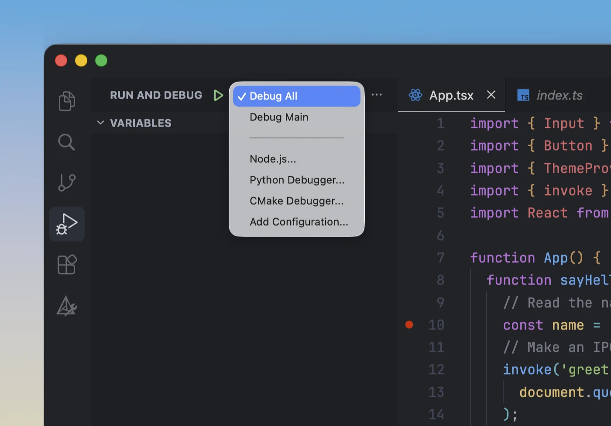The height and width of the screenshot is (426, 611).
Task: Select the Run and Debug activity bar icon
Action: 66,224
